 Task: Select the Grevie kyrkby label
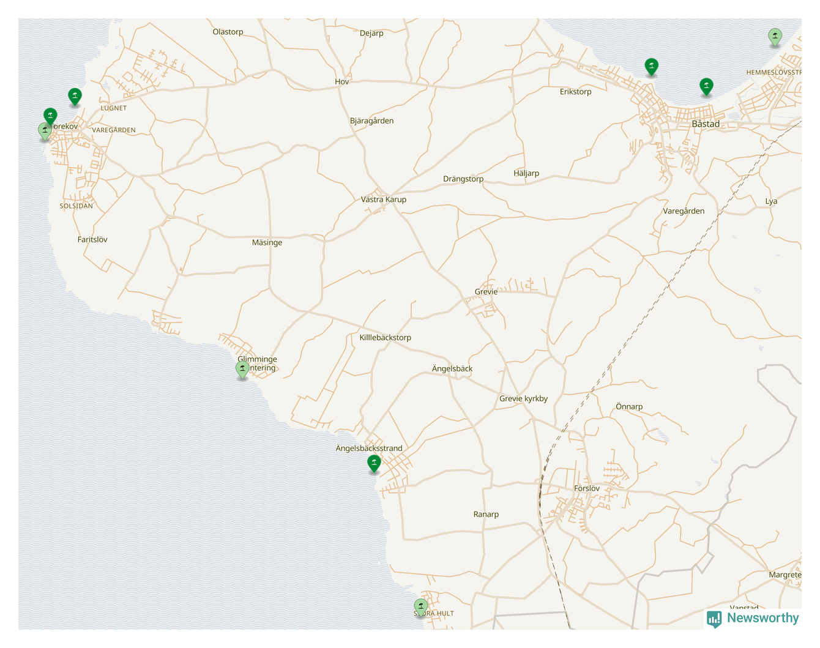click(x=524, y=399)
